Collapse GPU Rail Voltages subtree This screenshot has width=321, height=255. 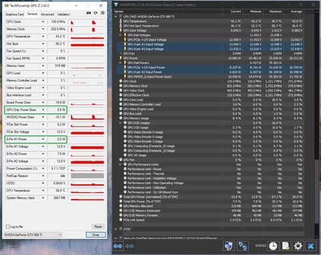120,35
